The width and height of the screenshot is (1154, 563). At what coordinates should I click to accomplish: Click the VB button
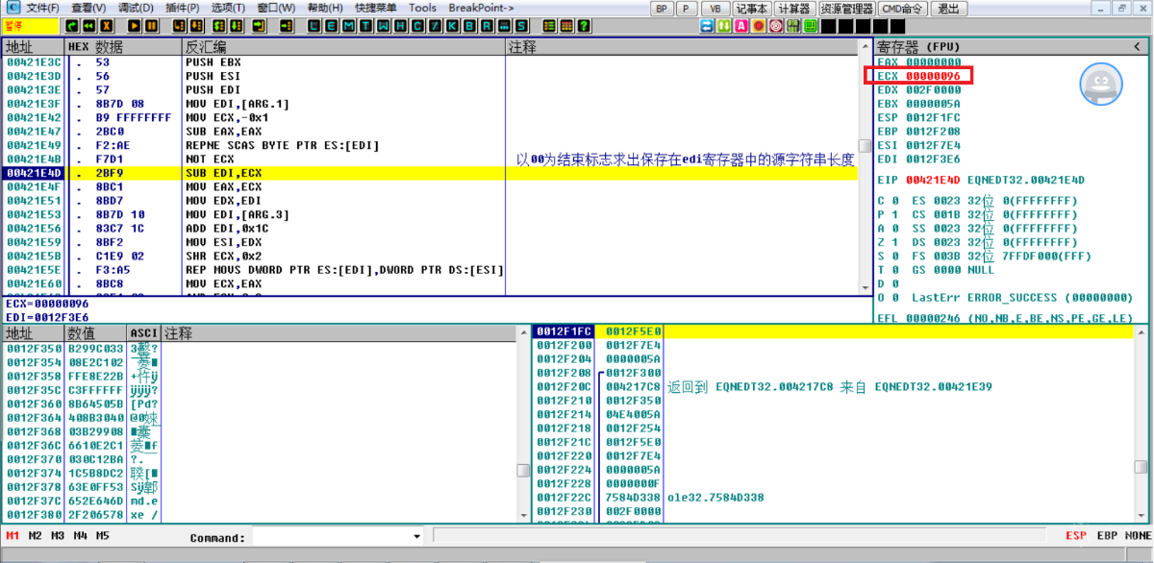715,9
